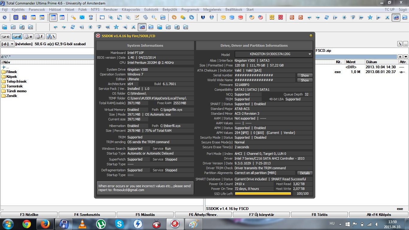Open the Fájl menu
The image size is (409, 230).
(x=5, y=10)
